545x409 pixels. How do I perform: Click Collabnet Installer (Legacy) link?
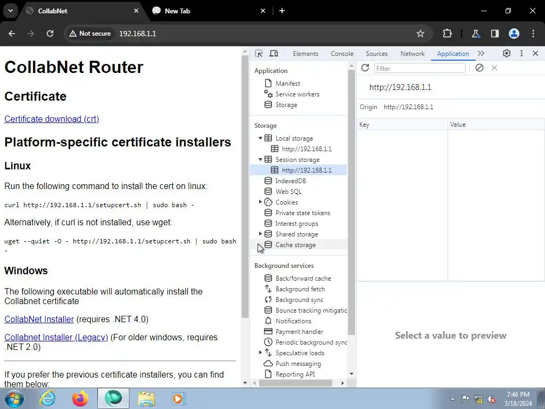56,337
